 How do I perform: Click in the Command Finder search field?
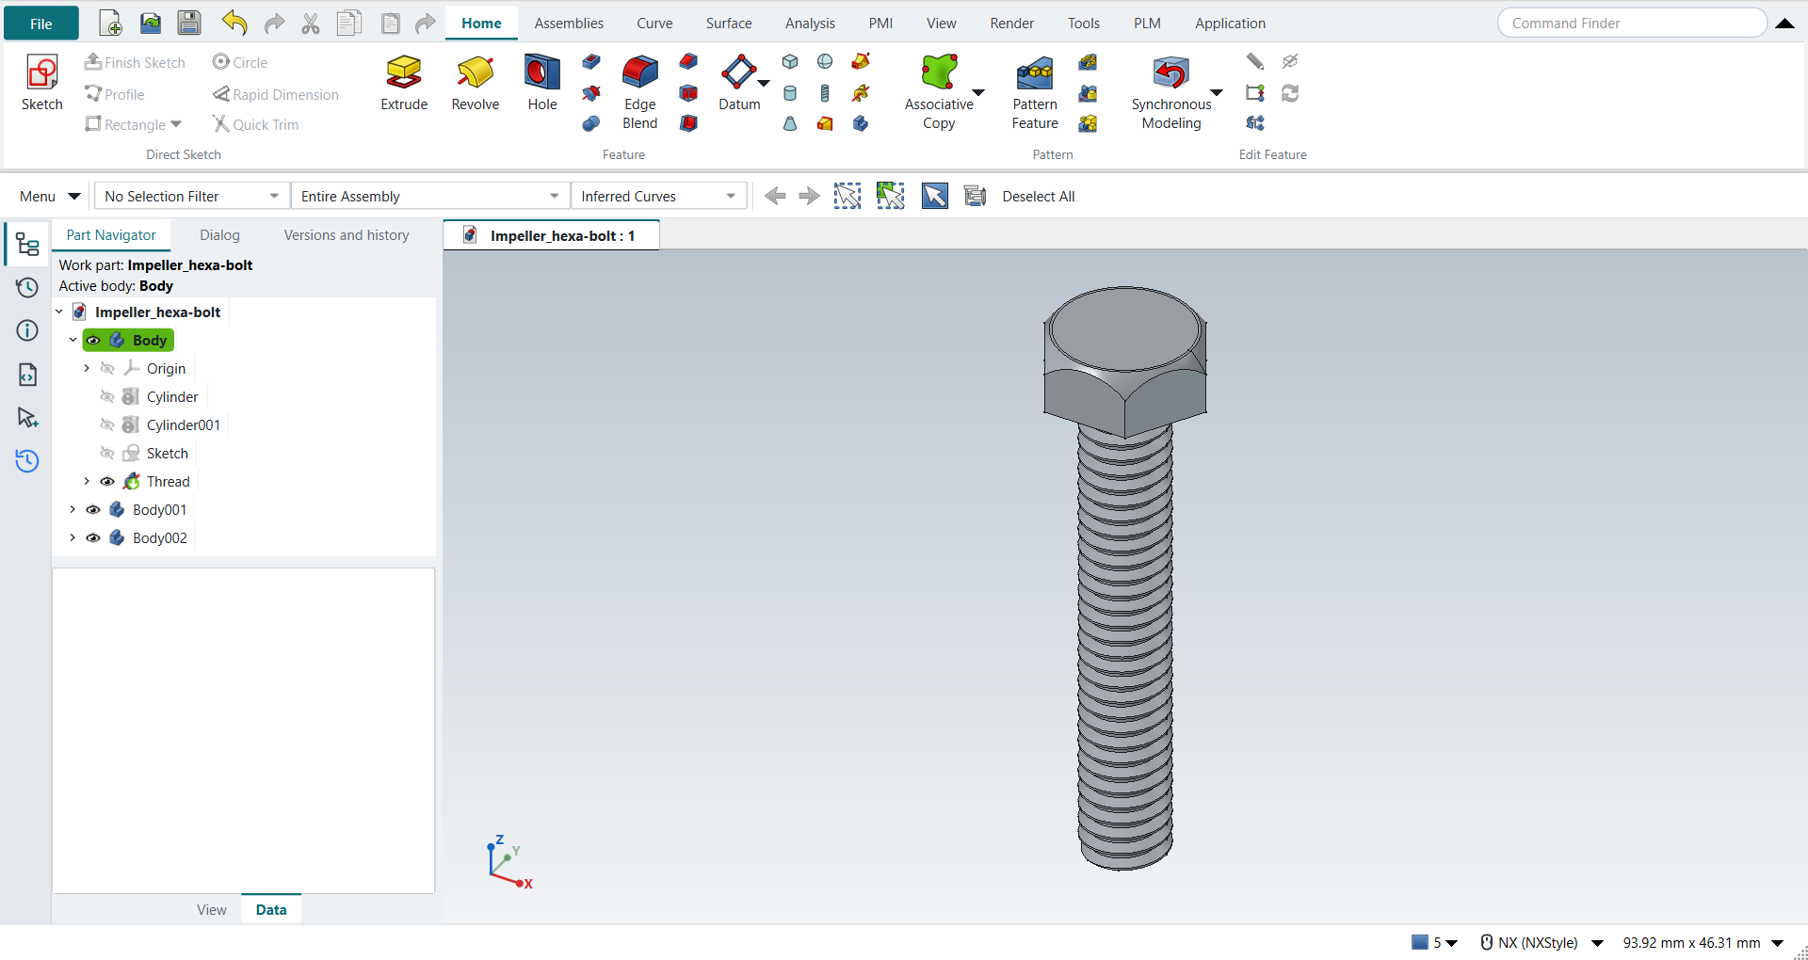tap(1632, 24)
